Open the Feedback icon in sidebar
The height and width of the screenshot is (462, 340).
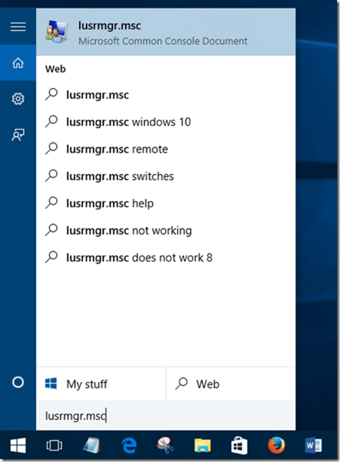[x=18, y=135]
